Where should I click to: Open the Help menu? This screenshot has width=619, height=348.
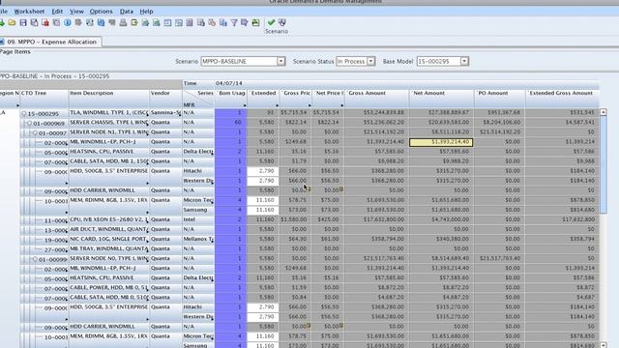coord(146,12)
